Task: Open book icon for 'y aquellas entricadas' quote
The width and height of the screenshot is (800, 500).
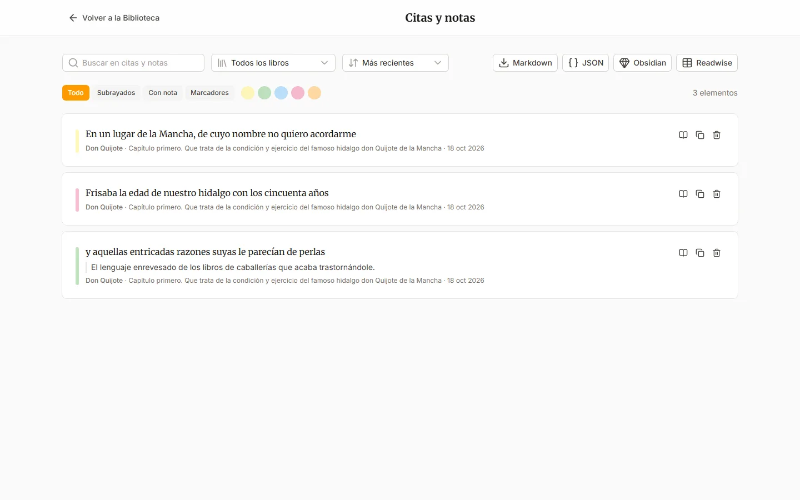Action: click(x=683, y=253)
